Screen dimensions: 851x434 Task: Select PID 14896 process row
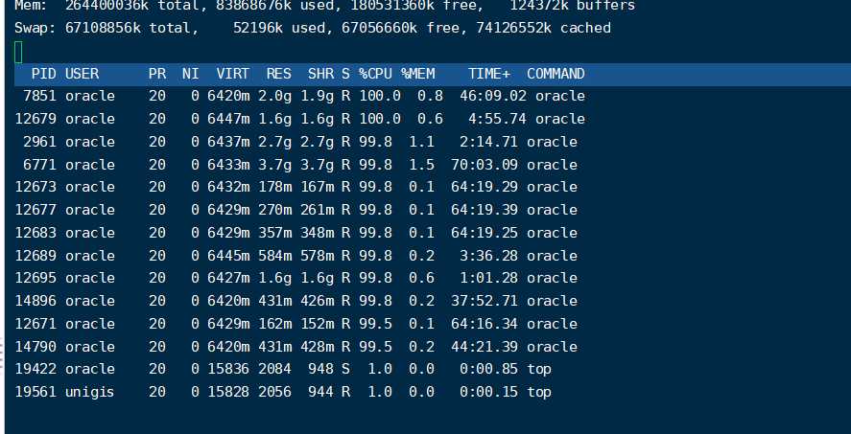pyautogui.click(x=295, y=301)
